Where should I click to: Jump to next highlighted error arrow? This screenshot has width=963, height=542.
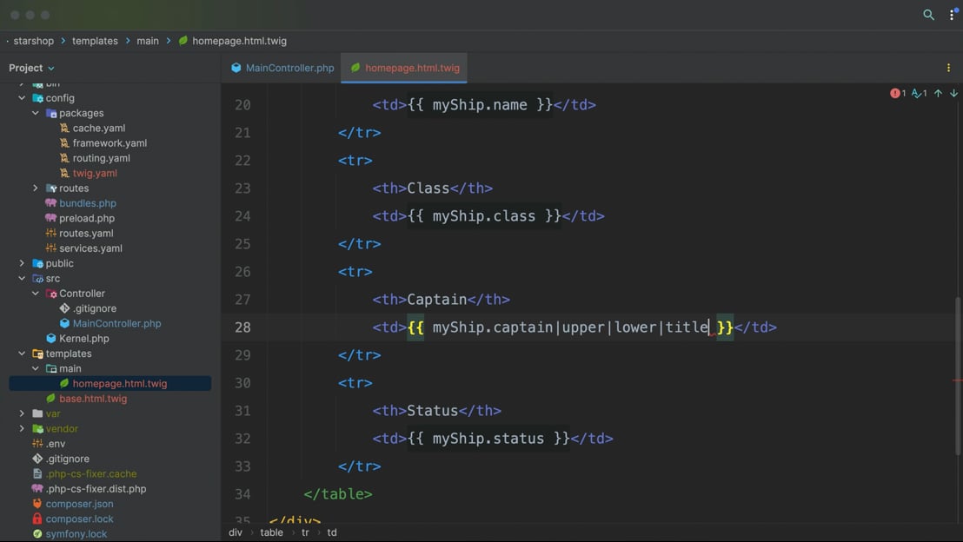pyautogui.click(x=953, y=93)
